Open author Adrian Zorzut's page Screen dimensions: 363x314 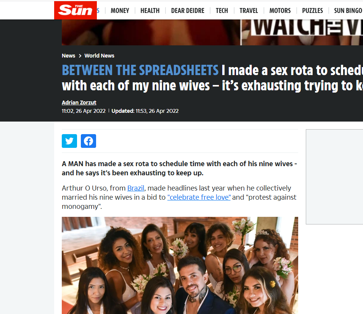coord(79,103)
